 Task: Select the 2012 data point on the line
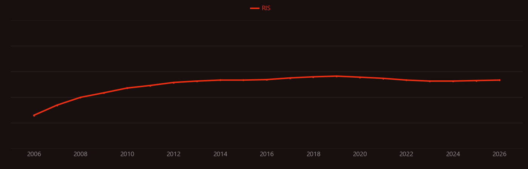tap(173, 82)
